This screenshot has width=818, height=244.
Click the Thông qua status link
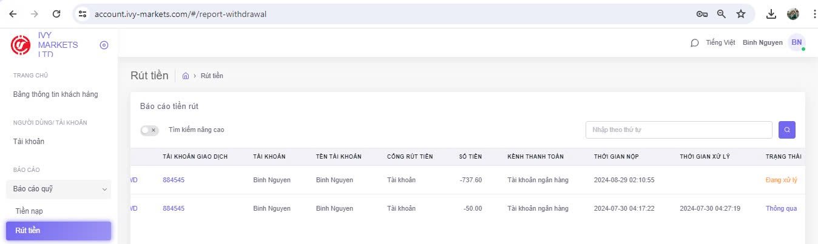point(781,208)
